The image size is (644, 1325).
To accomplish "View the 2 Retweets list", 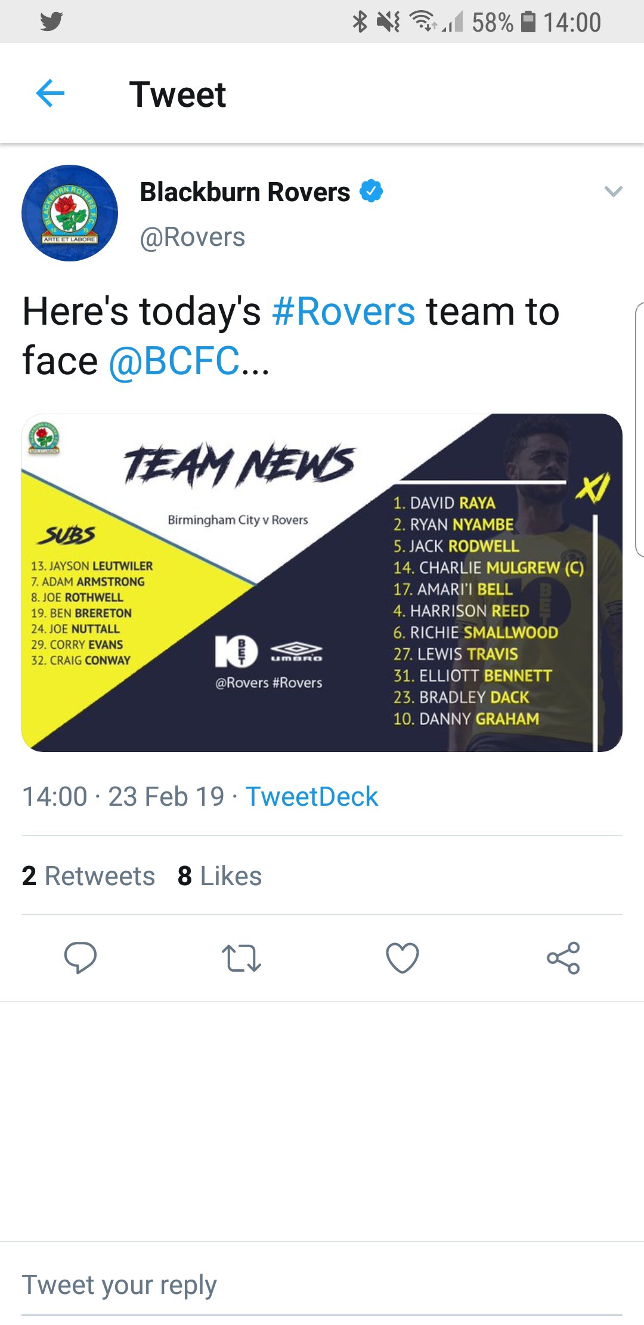I will 88,876.
